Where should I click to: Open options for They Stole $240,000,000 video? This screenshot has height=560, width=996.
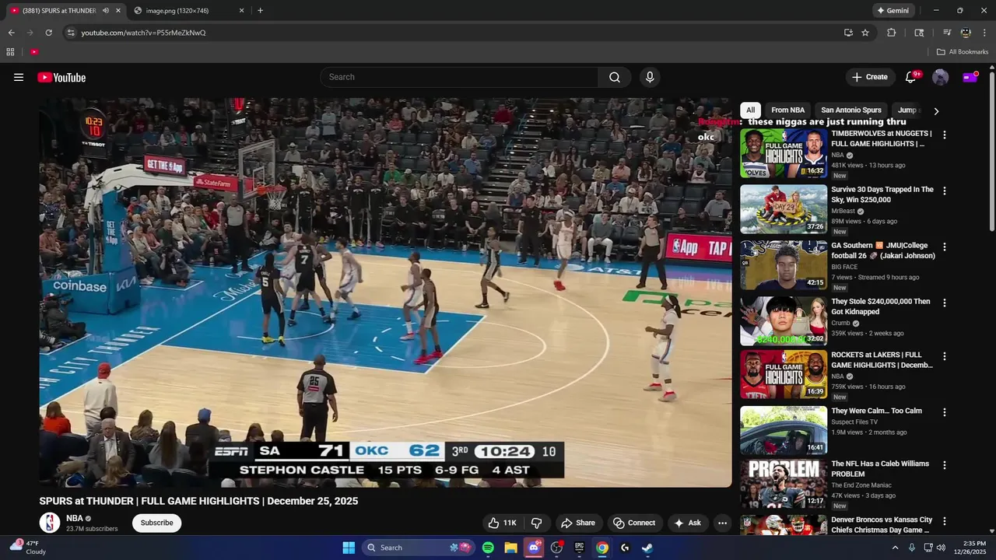pos(945,303)
